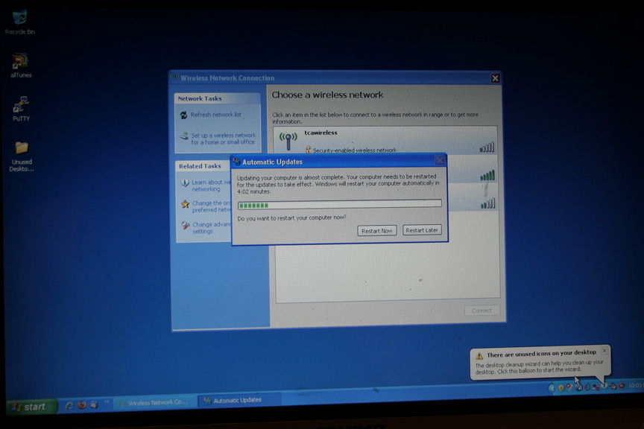Open the PuTTY desktop shortcut

[x=21, y=109]
